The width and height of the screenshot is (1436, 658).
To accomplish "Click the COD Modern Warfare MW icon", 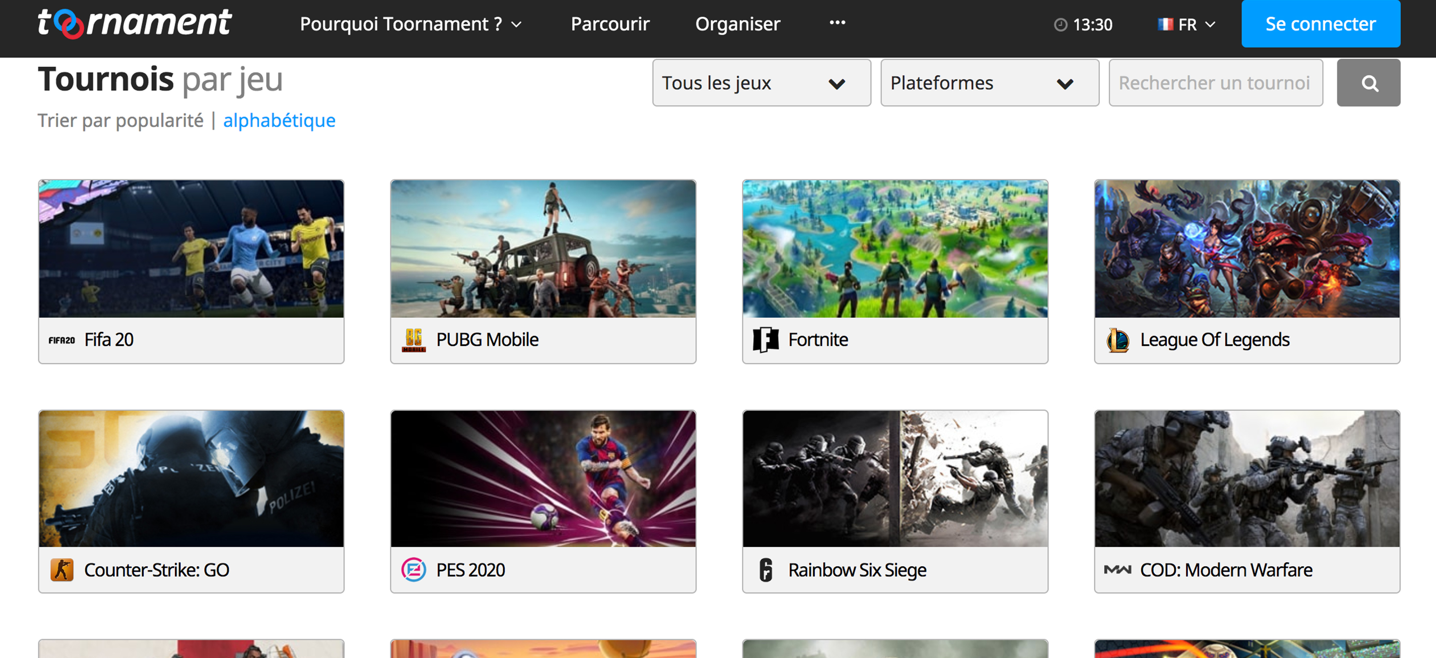I will tap(1118, 569).
